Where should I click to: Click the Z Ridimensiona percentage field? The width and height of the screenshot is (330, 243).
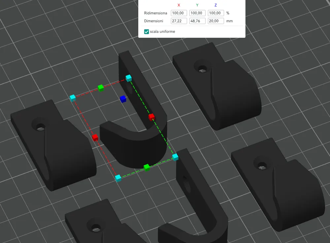(x=215, y=13)
